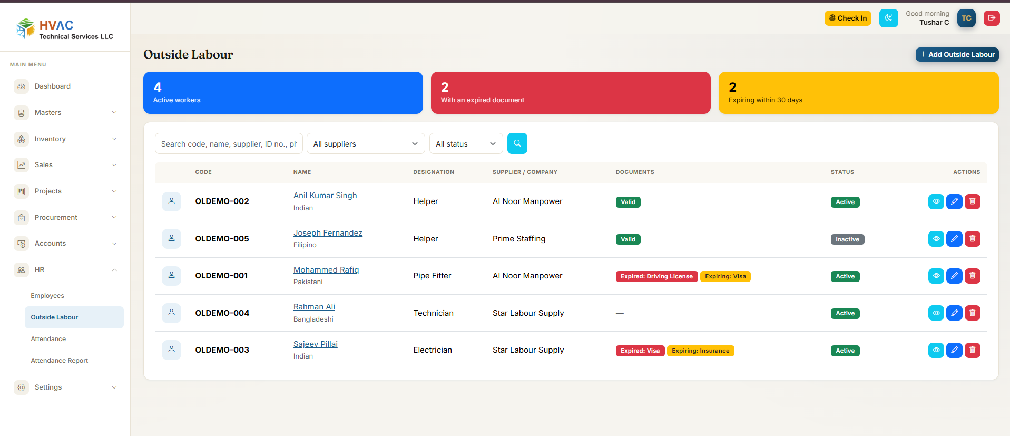Viewport: 1010px width, 436px height.
Task: Edit the OLDEMO-002 worker record
Action: 954,201
